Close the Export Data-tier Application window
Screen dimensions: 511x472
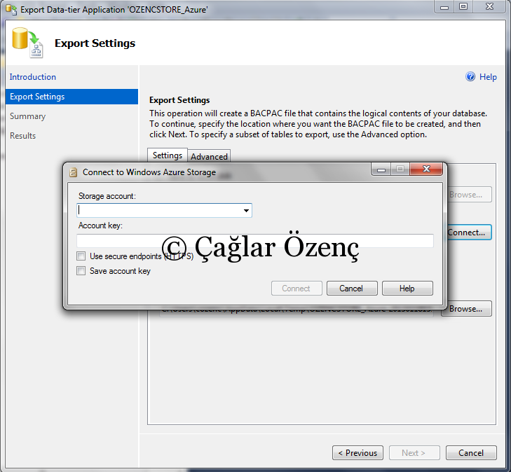489,6
